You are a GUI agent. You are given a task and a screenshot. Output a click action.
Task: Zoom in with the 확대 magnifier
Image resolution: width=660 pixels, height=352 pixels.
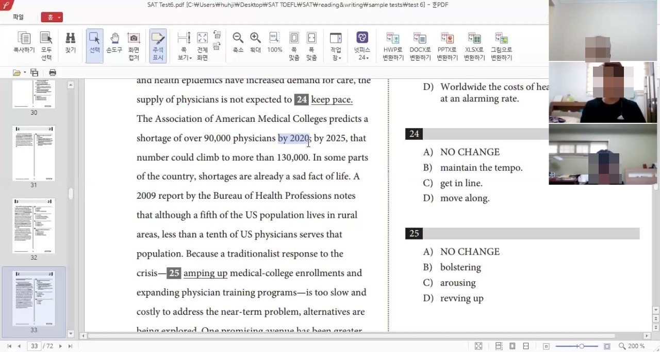[255, 42]
